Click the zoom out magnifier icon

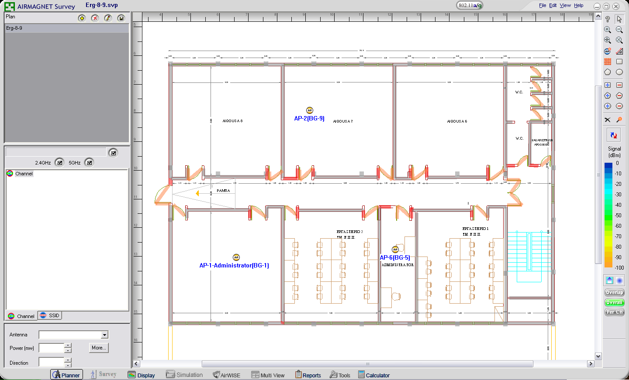click(x=619, y=30)
